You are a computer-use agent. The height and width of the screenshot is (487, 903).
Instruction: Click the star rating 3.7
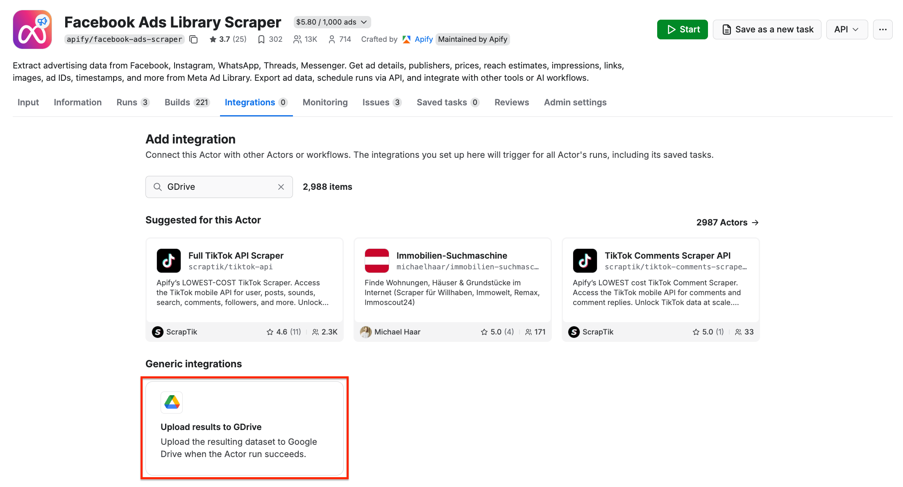(224, 39)
